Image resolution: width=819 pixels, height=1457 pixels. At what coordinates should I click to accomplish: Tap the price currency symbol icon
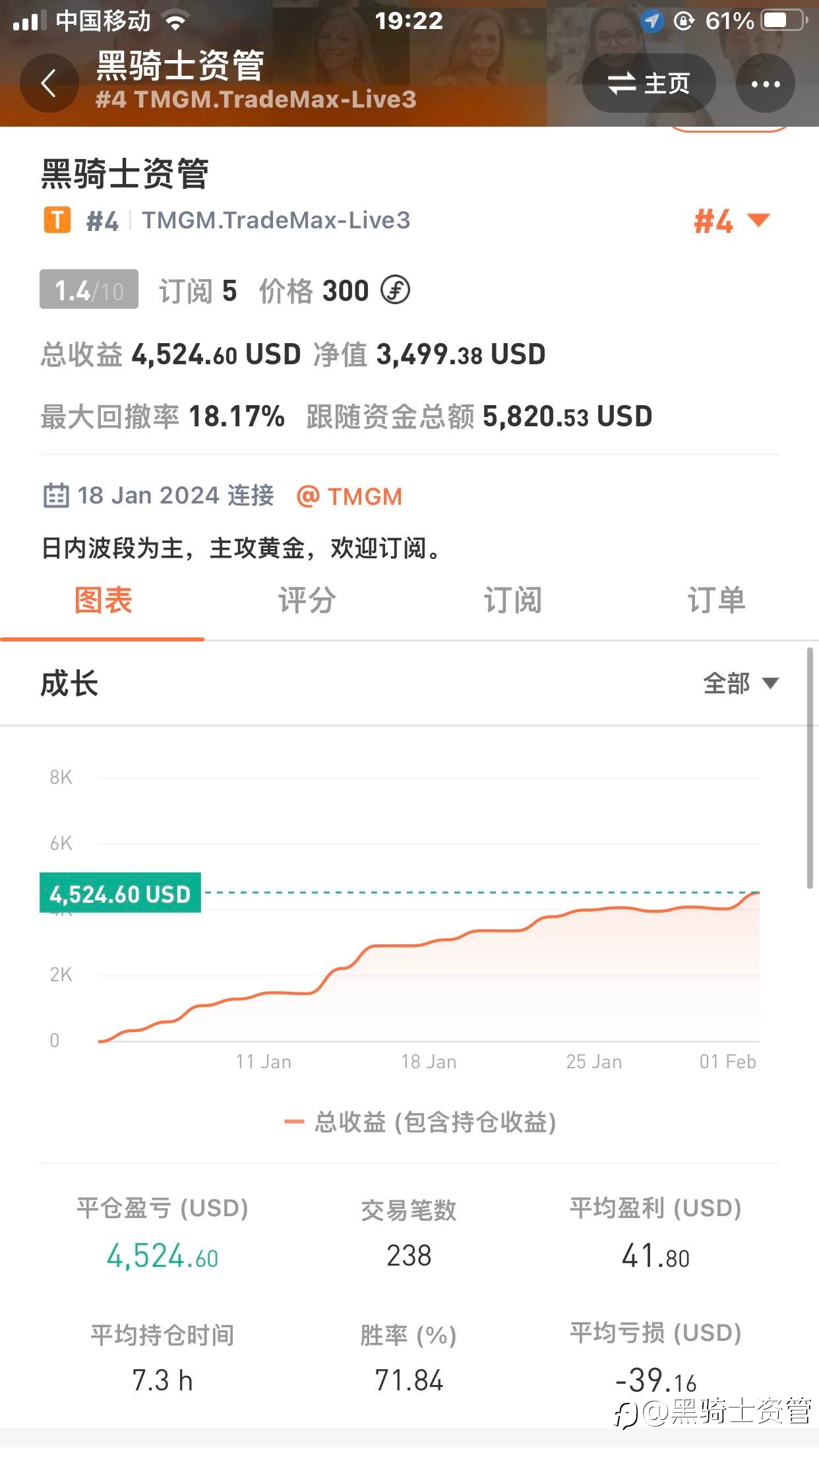point(395,290)
